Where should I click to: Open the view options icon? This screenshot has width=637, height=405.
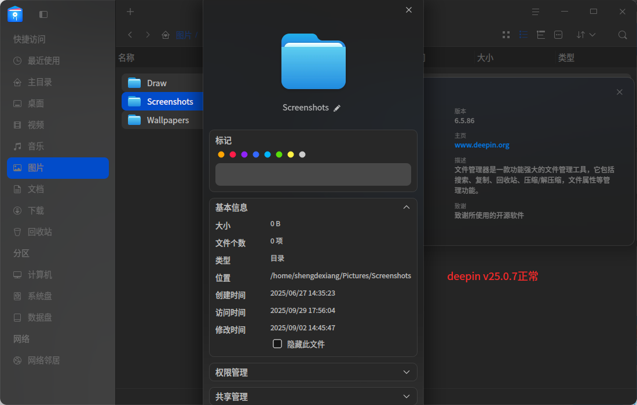pos(558,35)
